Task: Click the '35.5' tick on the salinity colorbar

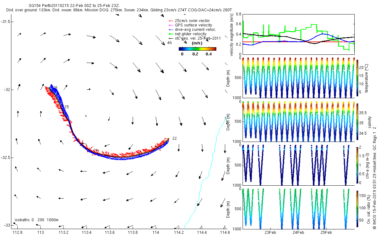Action: tap(363, 112)
